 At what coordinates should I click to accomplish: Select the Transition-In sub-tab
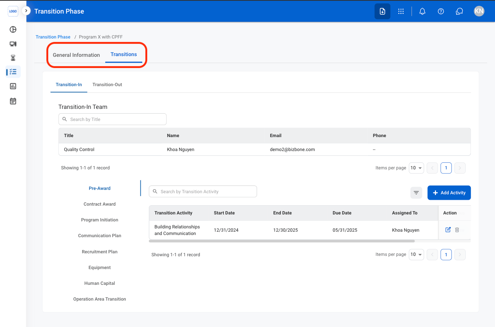coord(69,85)
